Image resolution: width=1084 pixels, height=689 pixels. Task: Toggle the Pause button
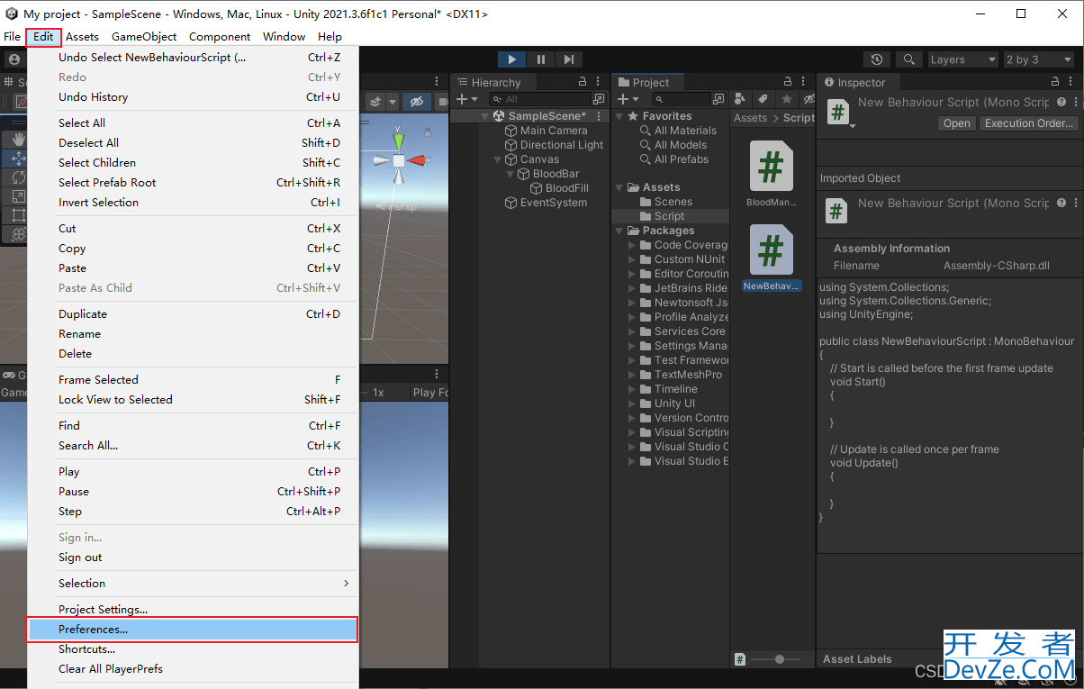(540, 59)
